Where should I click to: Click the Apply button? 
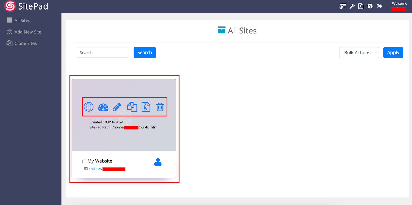coord(393,53)
